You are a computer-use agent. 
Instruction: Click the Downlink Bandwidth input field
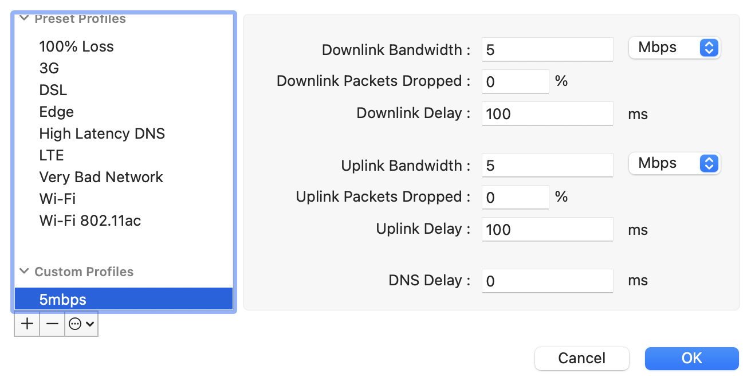[547, 50]
